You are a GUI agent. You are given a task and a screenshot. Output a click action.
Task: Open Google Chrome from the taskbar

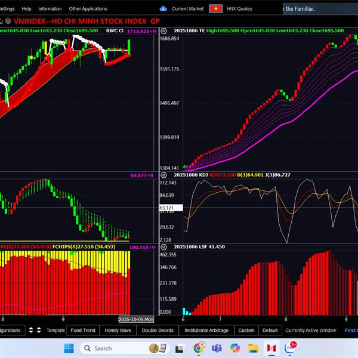[x=199, y=348]
